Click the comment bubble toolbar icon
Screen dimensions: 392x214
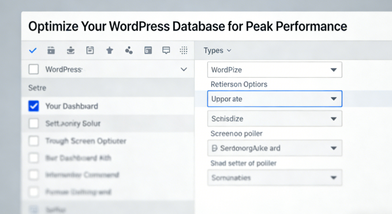[x=166, y=50]
